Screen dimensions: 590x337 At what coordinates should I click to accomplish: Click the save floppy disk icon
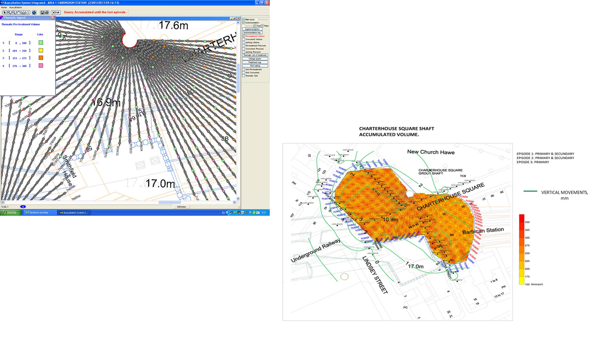click(x=42, y=12)
